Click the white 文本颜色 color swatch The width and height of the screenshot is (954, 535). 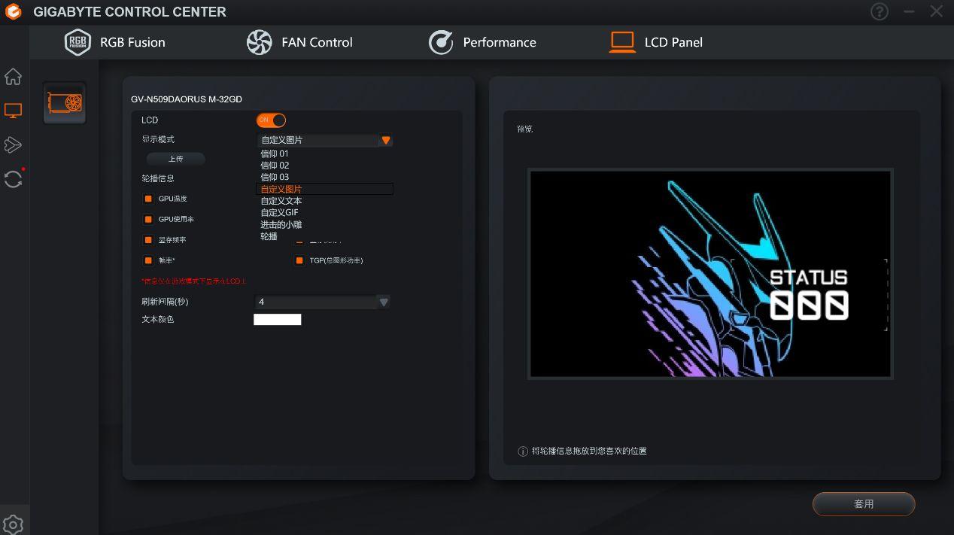pos(277,319)
